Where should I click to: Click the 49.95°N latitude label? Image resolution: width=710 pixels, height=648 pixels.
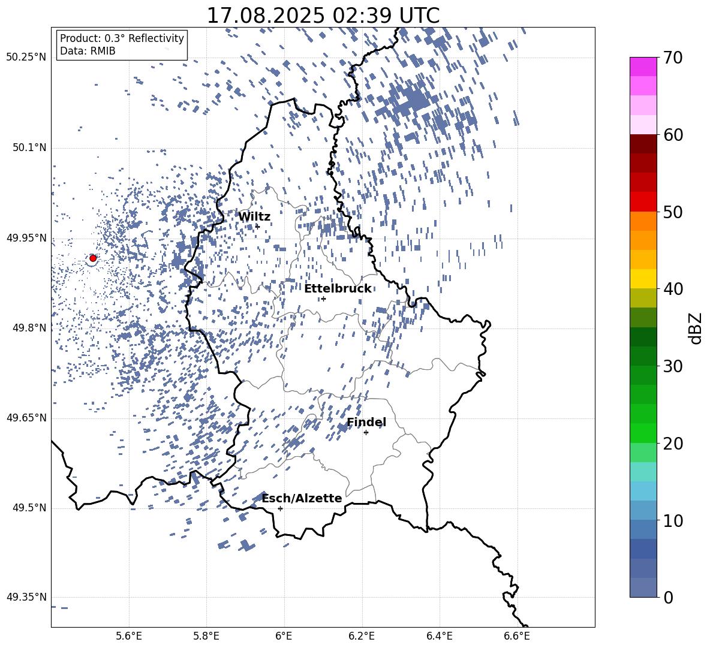26,238
